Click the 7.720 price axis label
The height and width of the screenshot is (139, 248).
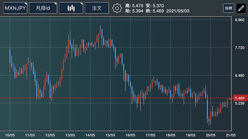point(240,48)
